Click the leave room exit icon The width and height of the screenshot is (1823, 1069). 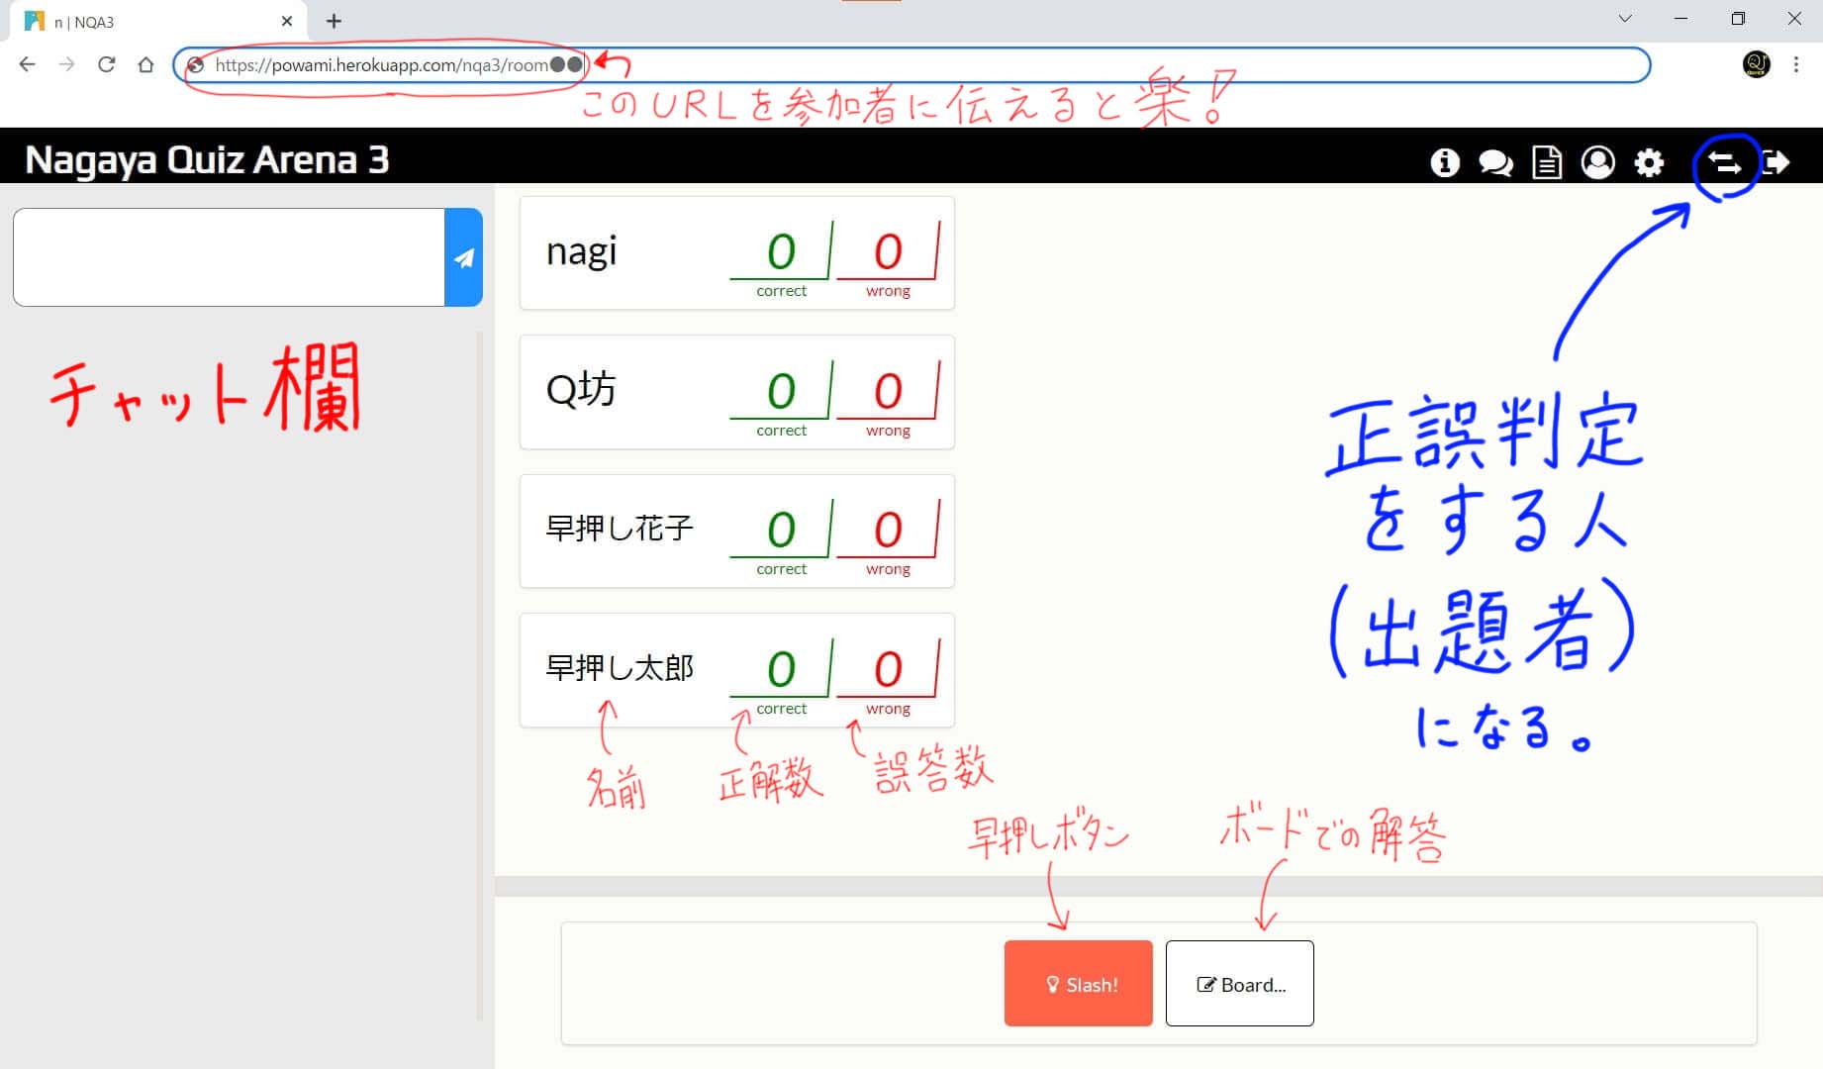point(1777,162)
